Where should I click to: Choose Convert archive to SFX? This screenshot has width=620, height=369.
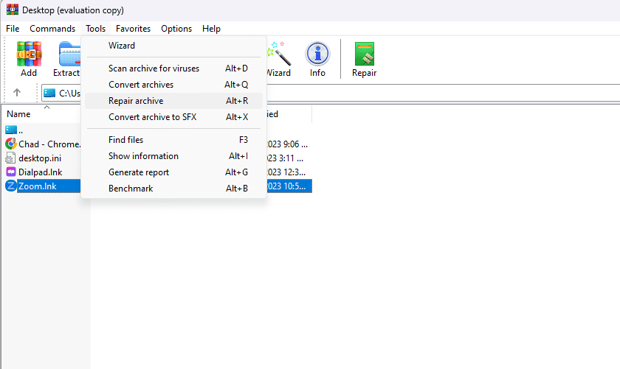tap(152, 117)
